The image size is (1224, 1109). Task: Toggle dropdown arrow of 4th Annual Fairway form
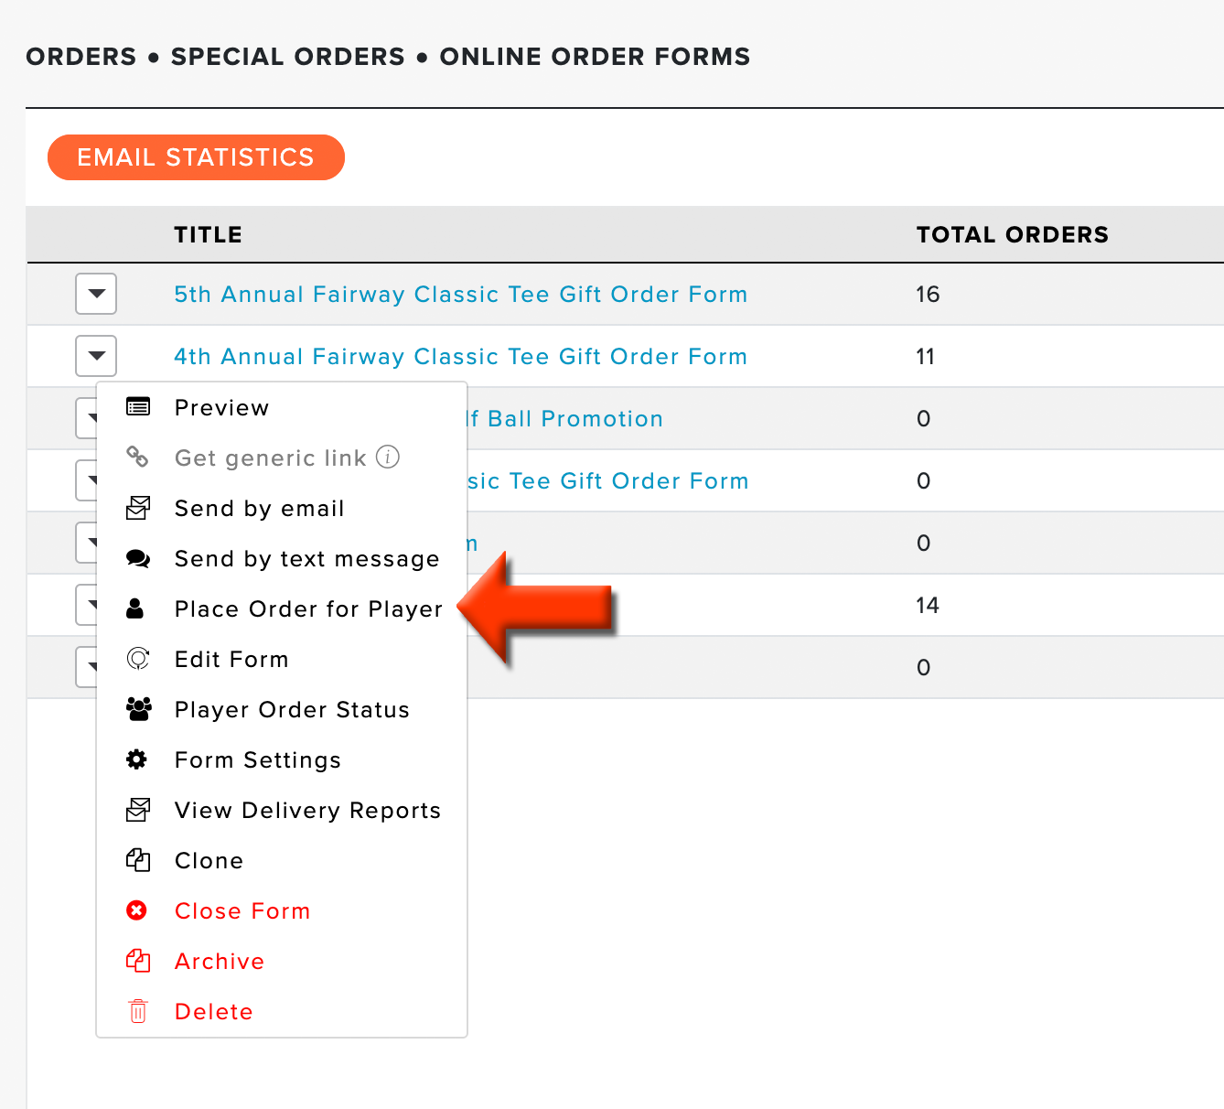[x=96, y=356]
